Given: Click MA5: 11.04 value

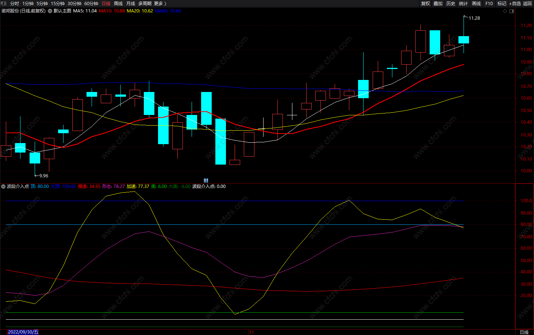Looking at the screenshot, I should click(x=85, y=11).
